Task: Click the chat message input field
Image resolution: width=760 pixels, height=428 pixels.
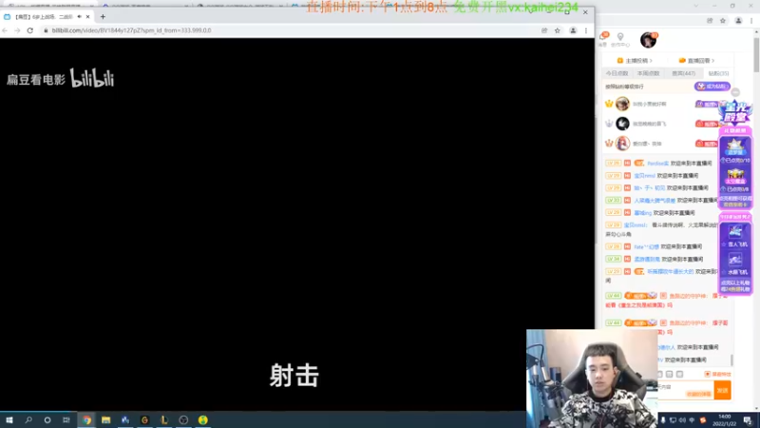Action: coord(685,390)
